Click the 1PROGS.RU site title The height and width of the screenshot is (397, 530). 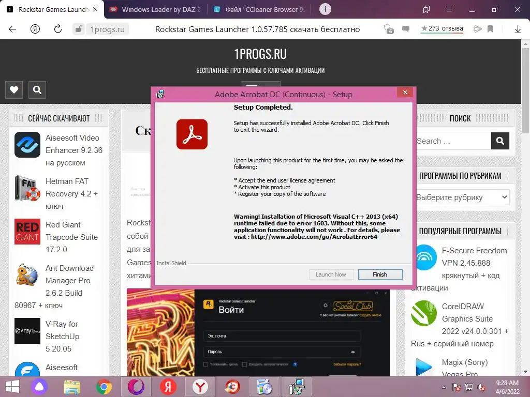click(x=260, y=54)
